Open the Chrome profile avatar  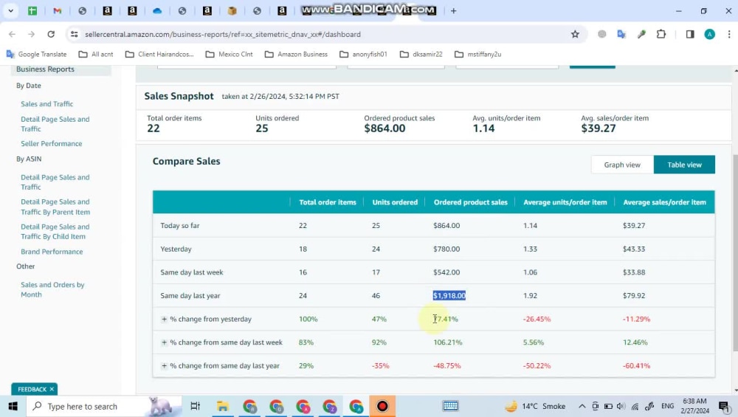coord(709,35)
